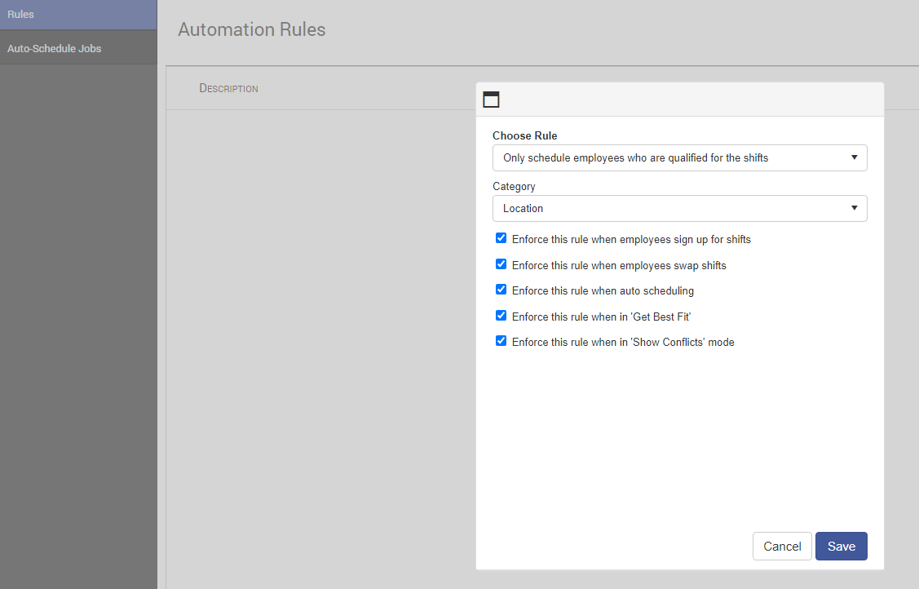Click the window panel icon in the dialog header
The width and height of the screenshot is (919, 589).
[x=491, y=98]
